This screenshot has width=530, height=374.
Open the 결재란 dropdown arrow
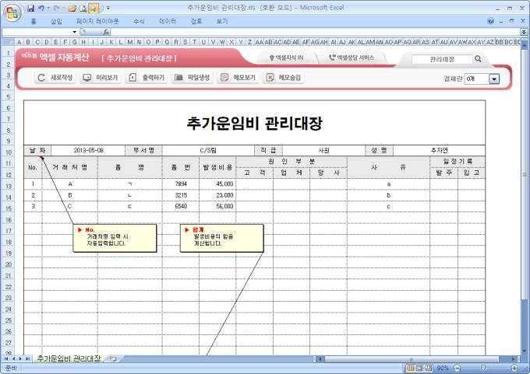[x=494, y=79]
